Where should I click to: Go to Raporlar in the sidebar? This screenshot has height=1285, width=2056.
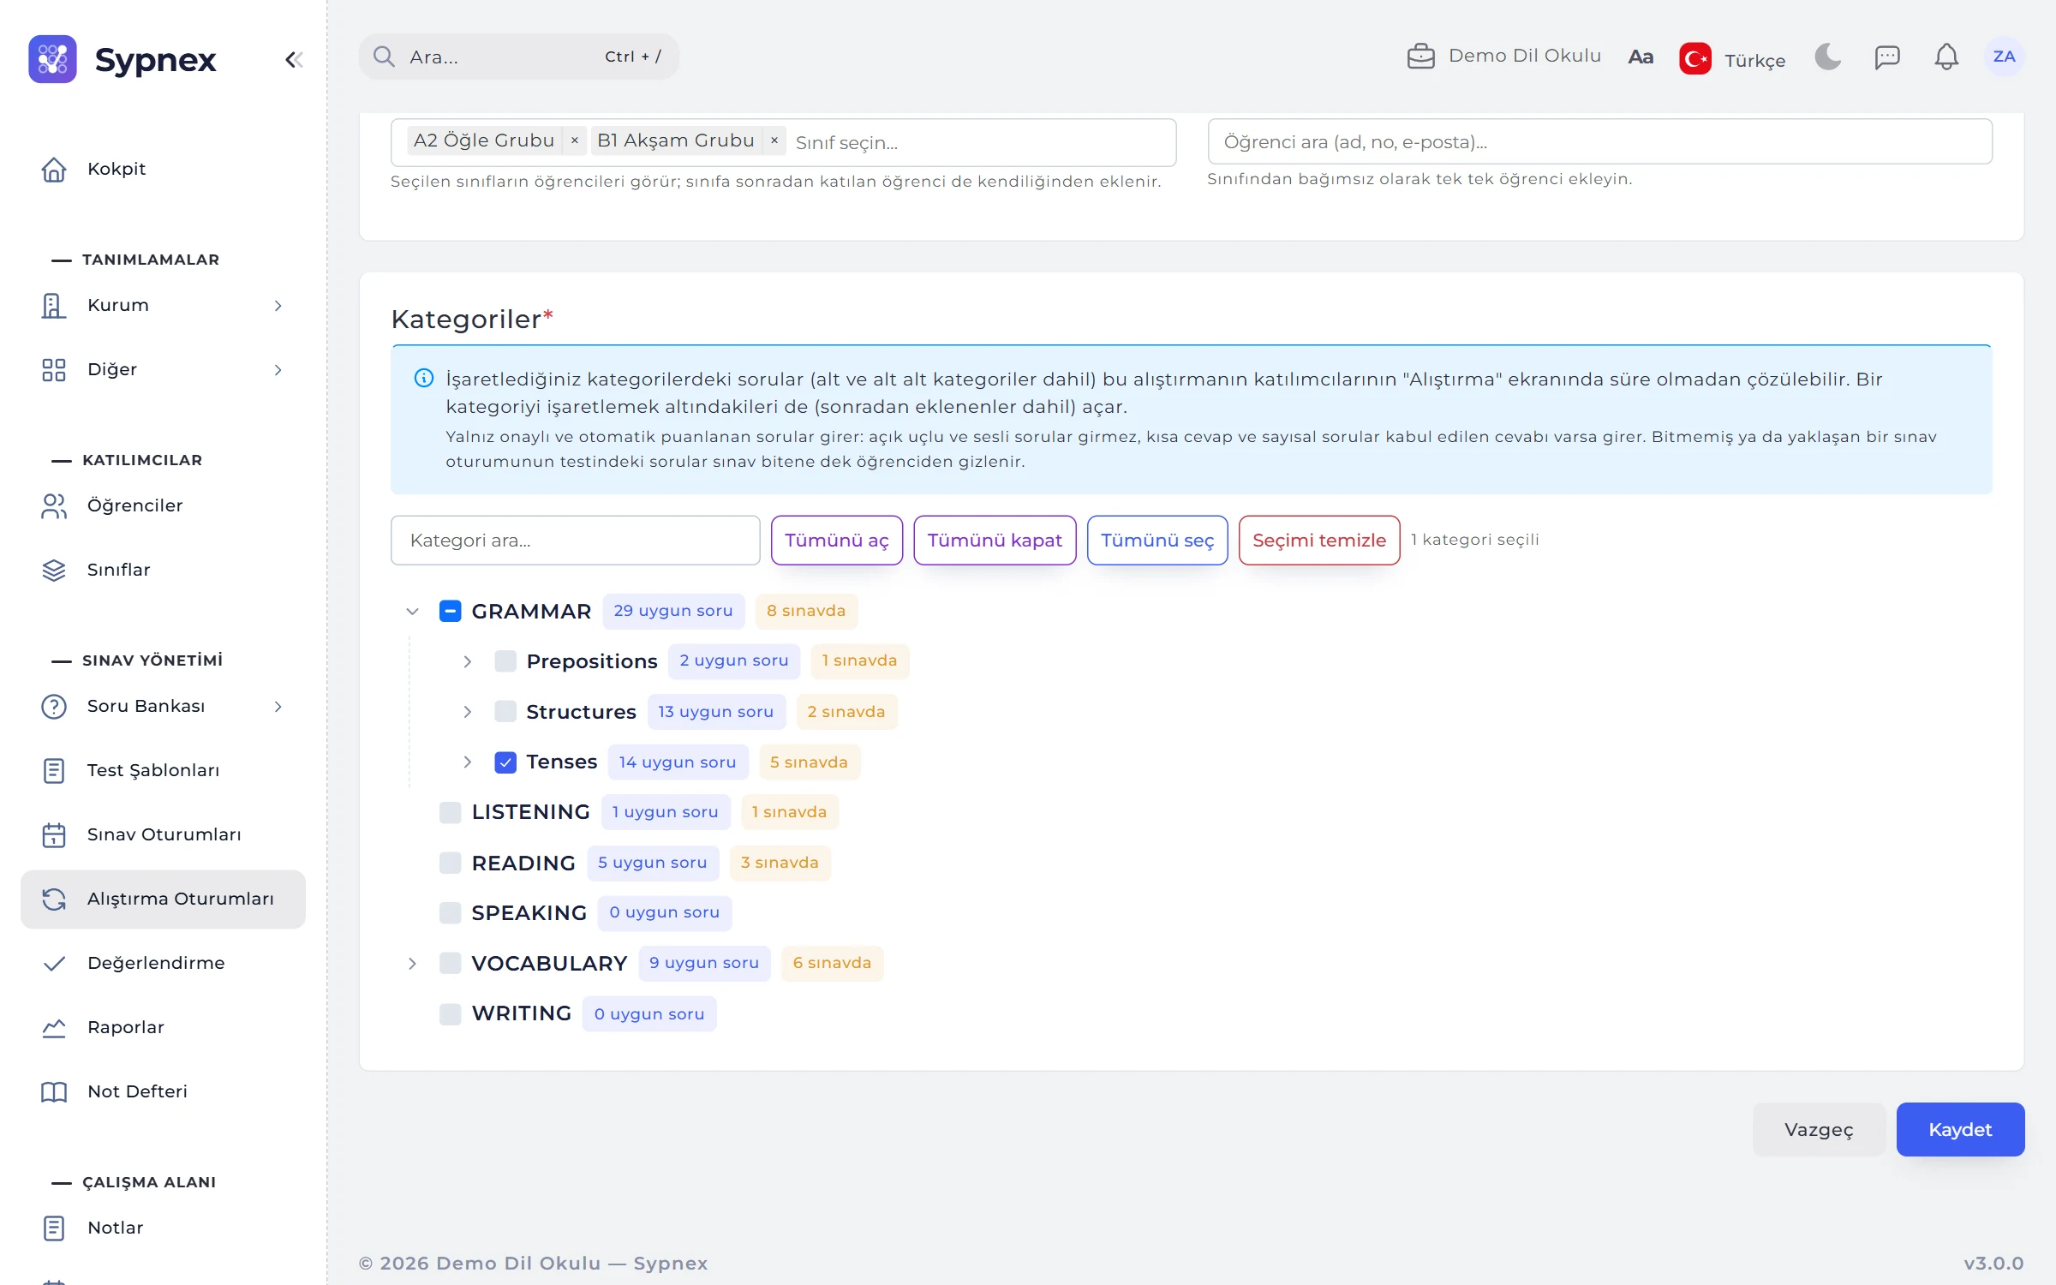[163, 1027]
